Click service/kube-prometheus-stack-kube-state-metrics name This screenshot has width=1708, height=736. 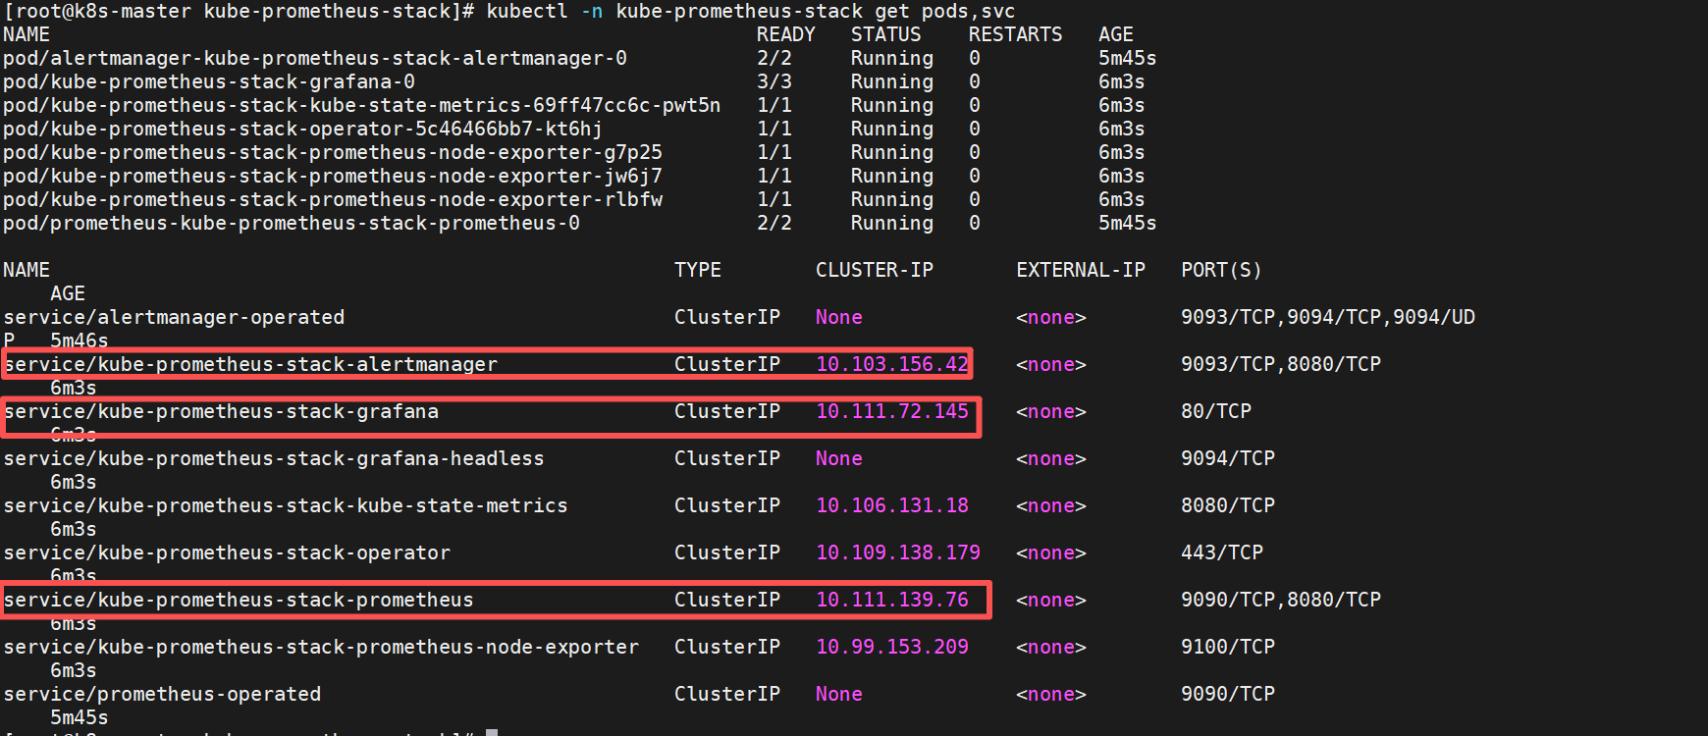286,505
